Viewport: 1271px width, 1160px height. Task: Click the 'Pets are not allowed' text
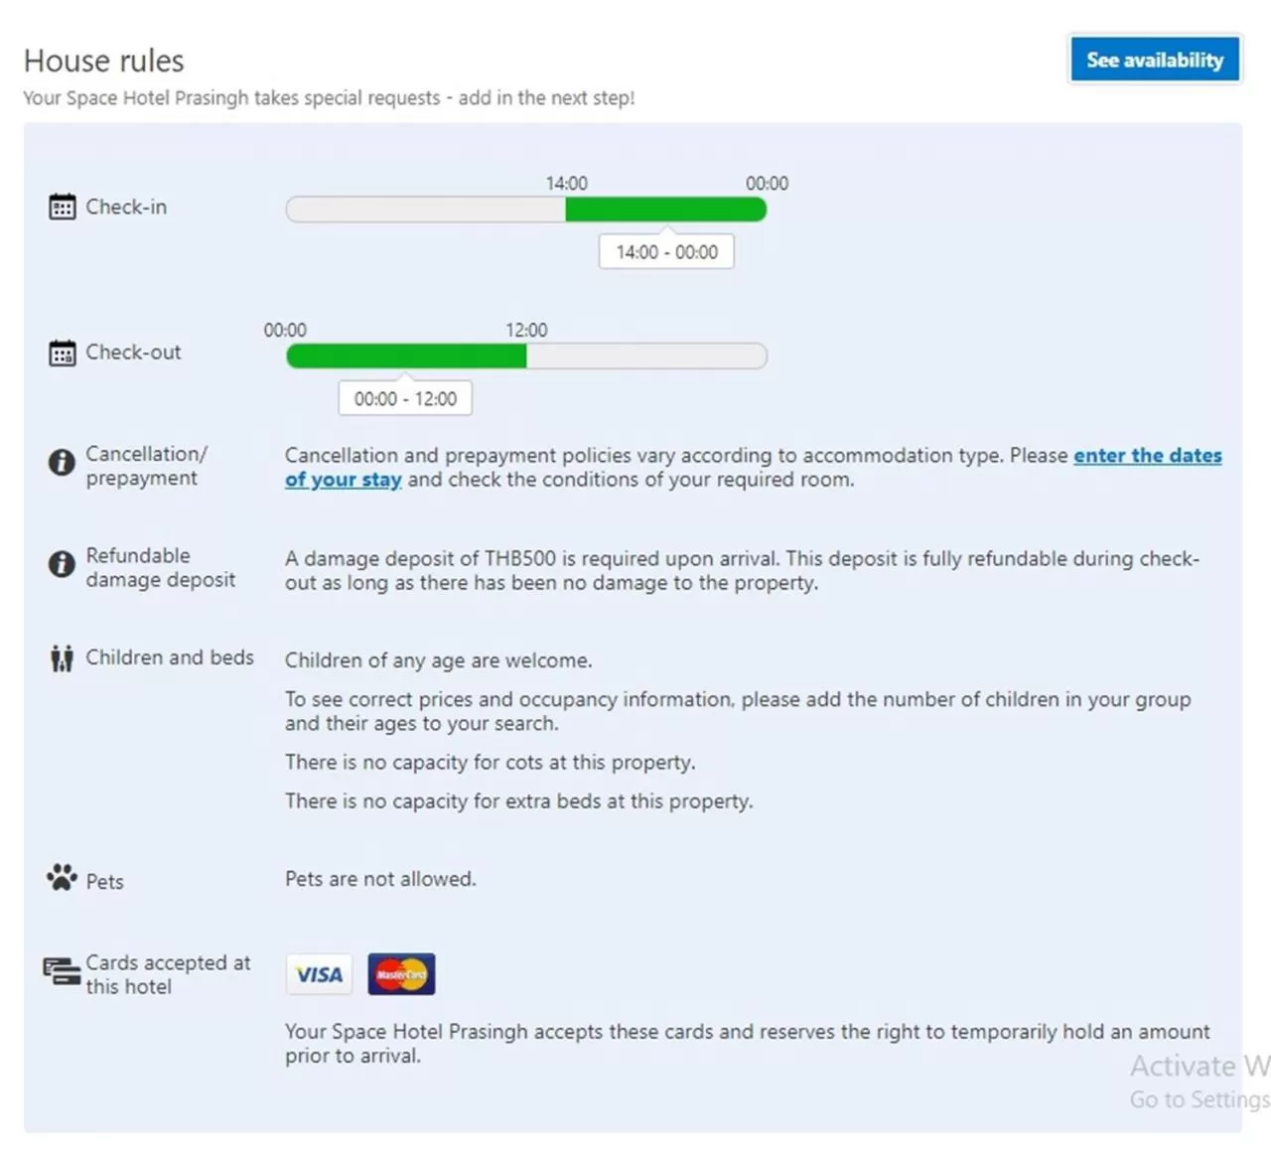coord(380,879)
